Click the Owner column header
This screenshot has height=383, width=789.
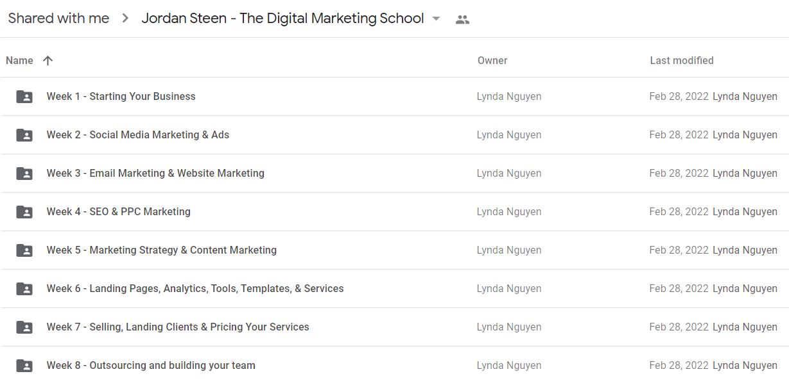point(492,61)
